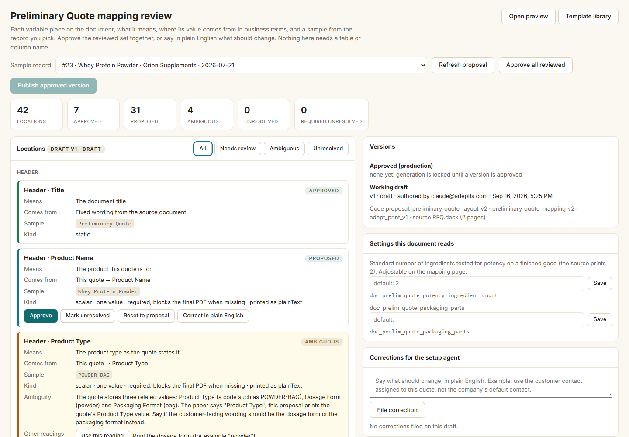Click Correct in plain English

(213, 316)
